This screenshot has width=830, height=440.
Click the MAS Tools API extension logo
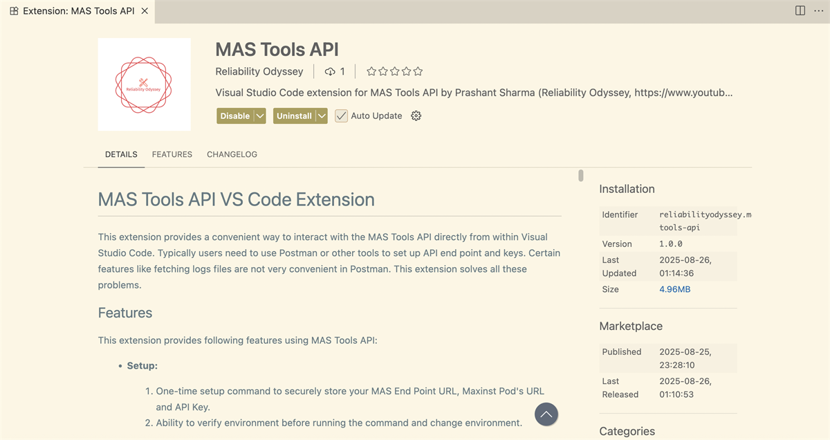pos(144,84)
